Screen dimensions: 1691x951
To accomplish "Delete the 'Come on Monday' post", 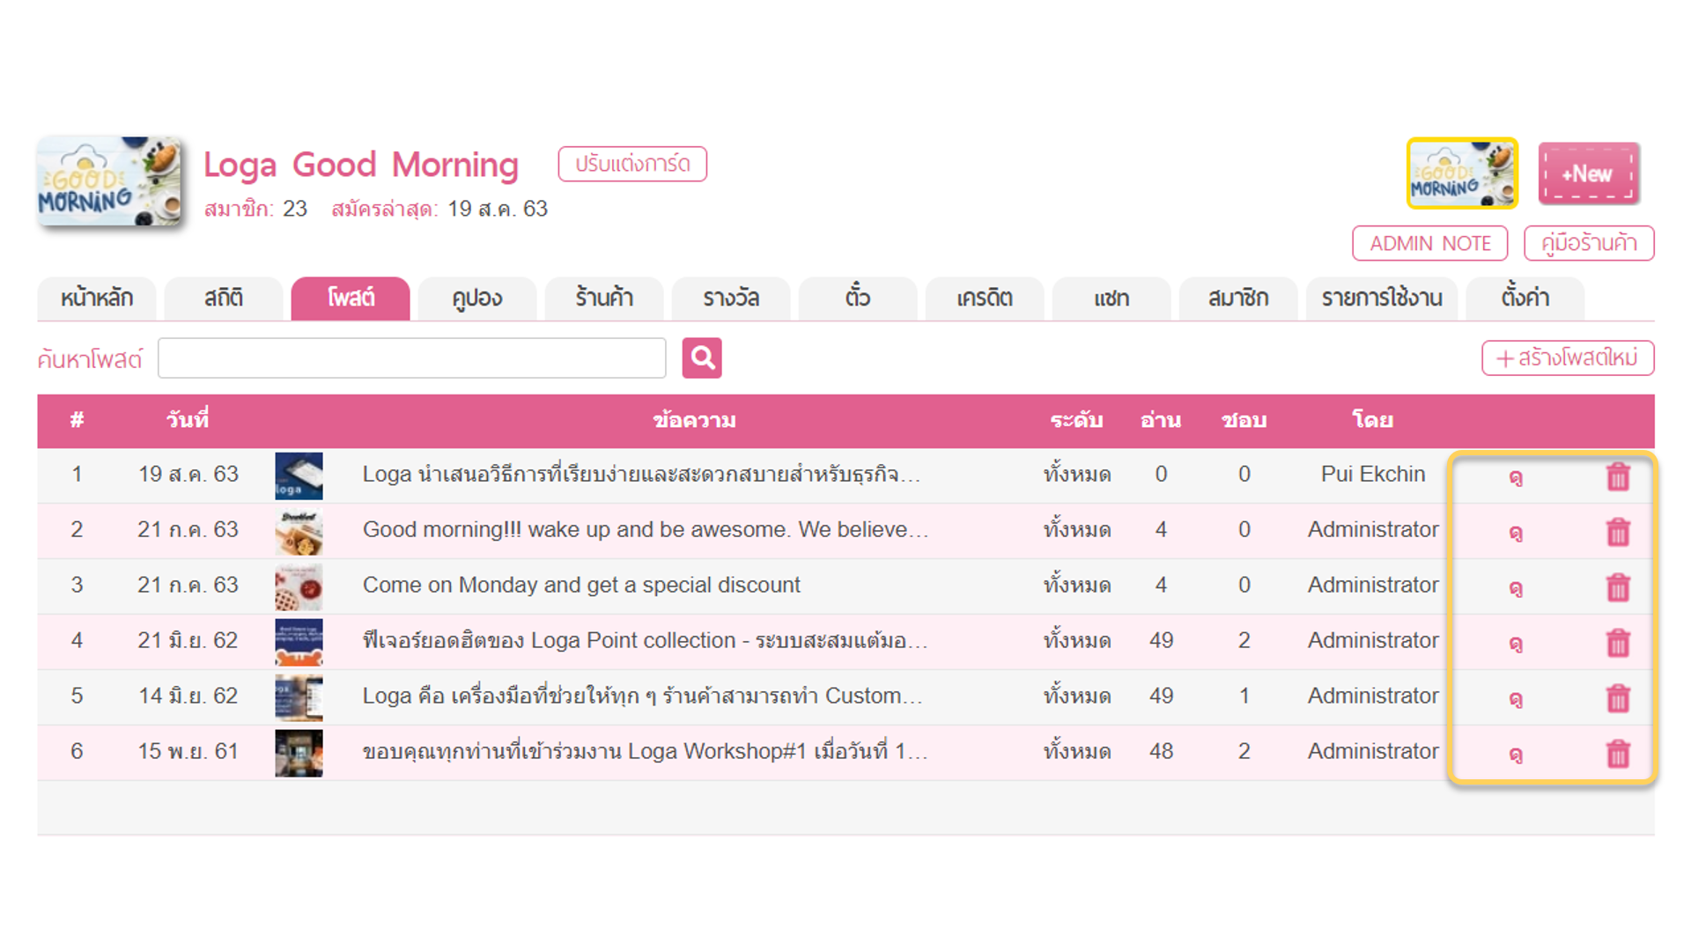I will [1618, 587].
